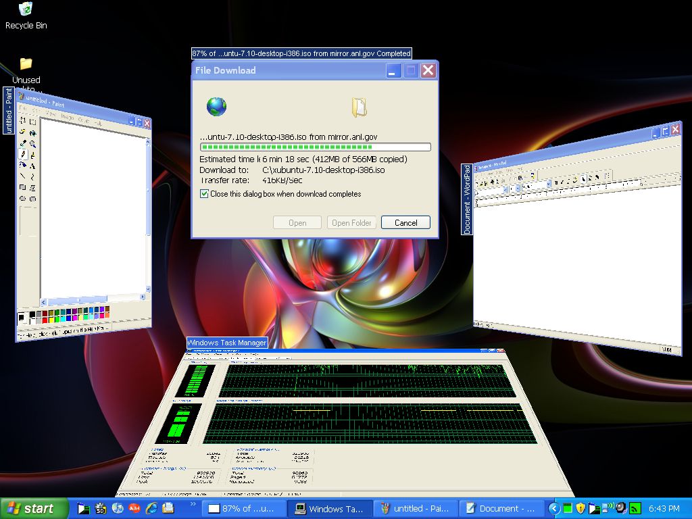
Task: Choose the Fill With Color bucket in Paint
Action: pyautogui.click(x=32, y=133)
